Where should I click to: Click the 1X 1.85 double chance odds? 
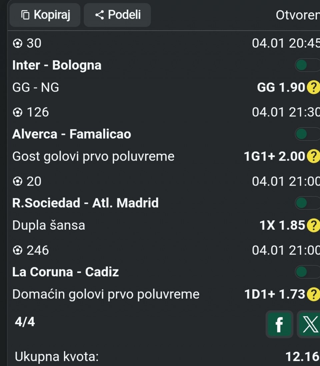(282, 226)
